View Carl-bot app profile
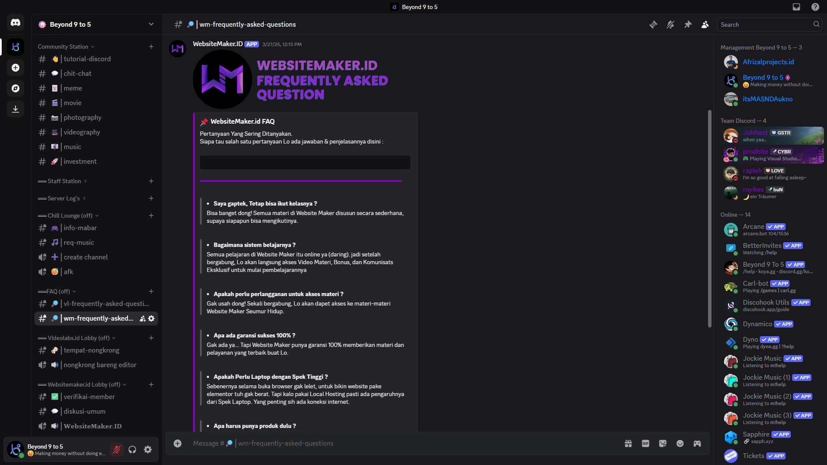This screenshot has height=465, width=827. [x=772, y=287]
